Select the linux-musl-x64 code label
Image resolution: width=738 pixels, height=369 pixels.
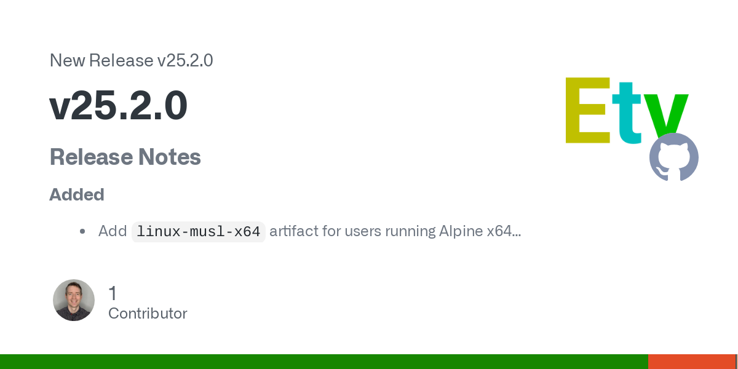tap(199, 232)
